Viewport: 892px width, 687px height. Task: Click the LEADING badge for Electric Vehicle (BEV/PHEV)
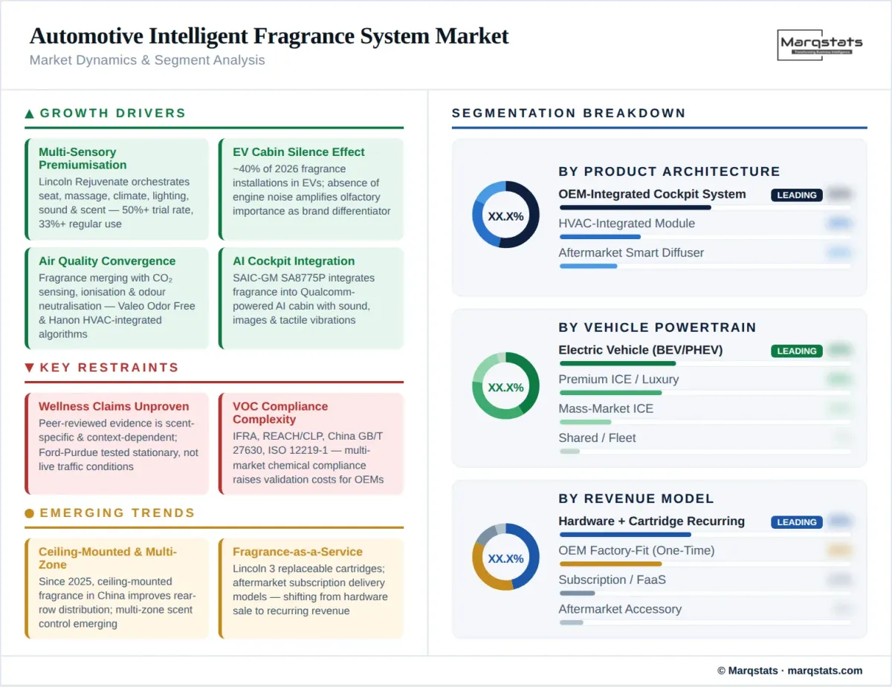click(797, 351)
